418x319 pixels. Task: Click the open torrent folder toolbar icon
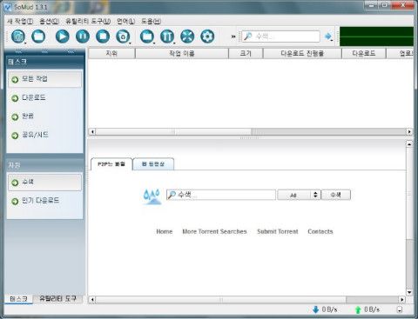pos(38,37)
